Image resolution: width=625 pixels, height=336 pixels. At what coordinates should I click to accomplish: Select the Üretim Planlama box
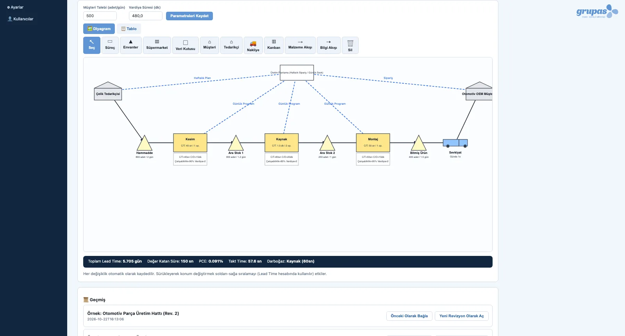(x=297, y=73)
